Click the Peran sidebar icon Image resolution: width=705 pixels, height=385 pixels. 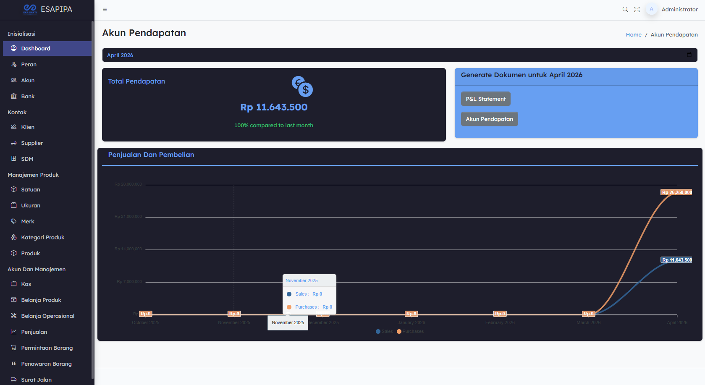click(14, 64)
